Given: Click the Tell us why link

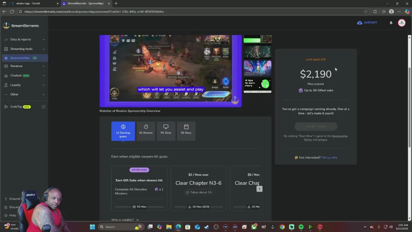Looking at the screenshot, I should (x=329, y=158).
